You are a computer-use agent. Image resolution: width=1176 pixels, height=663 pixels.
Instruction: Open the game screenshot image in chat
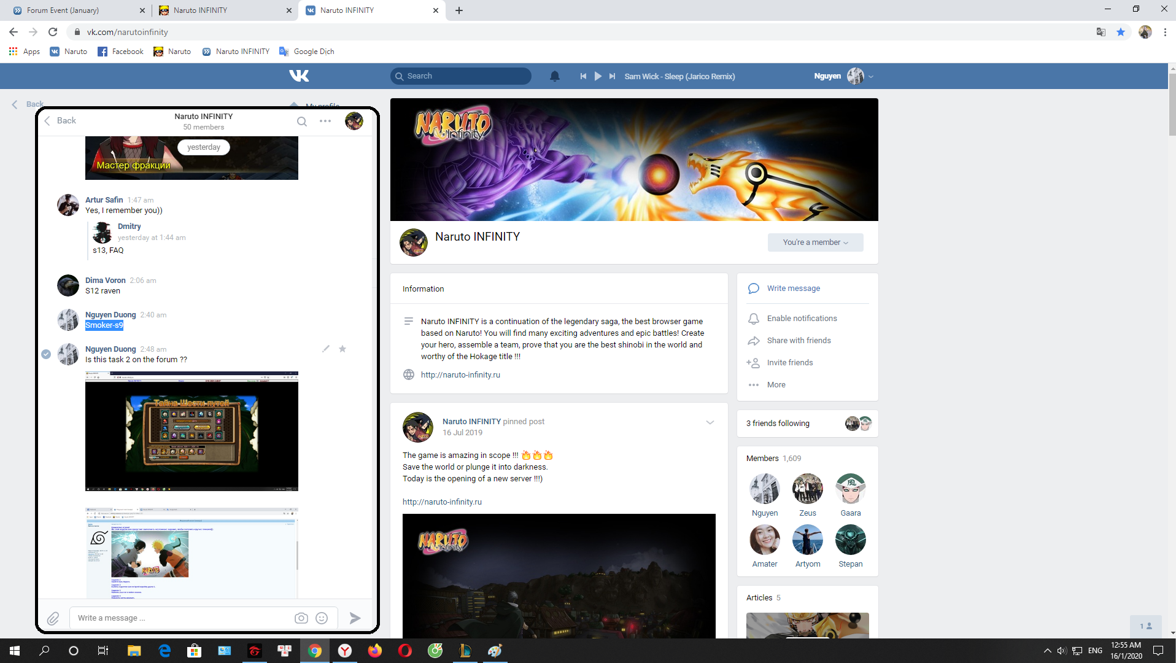(191, 431)
